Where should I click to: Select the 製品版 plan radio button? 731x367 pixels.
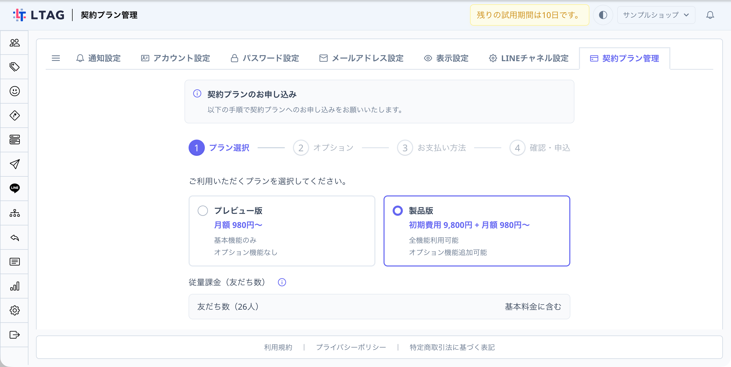point(397,211)
